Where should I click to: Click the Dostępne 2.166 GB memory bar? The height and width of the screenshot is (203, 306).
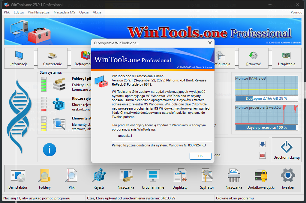click(x=266, y=99)
